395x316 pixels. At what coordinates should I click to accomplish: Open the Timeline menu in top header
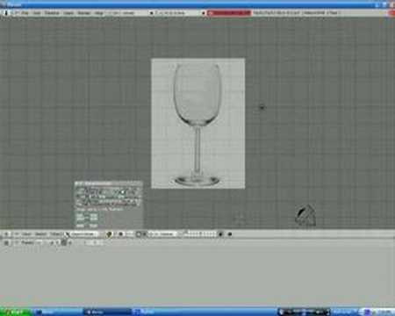(x=52, y=13)
